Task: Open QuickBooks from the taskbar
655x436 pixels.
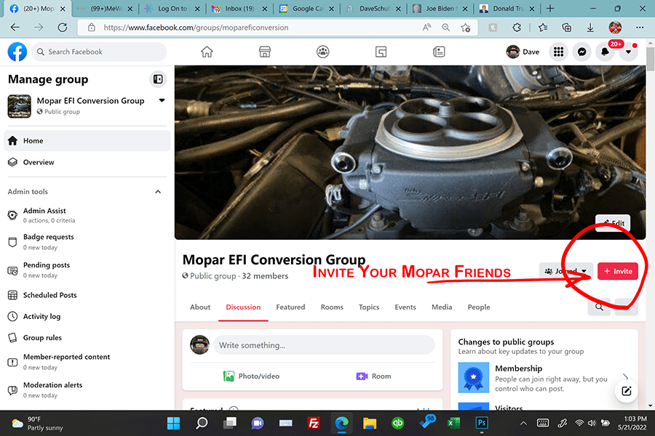Action: (397, 423)
